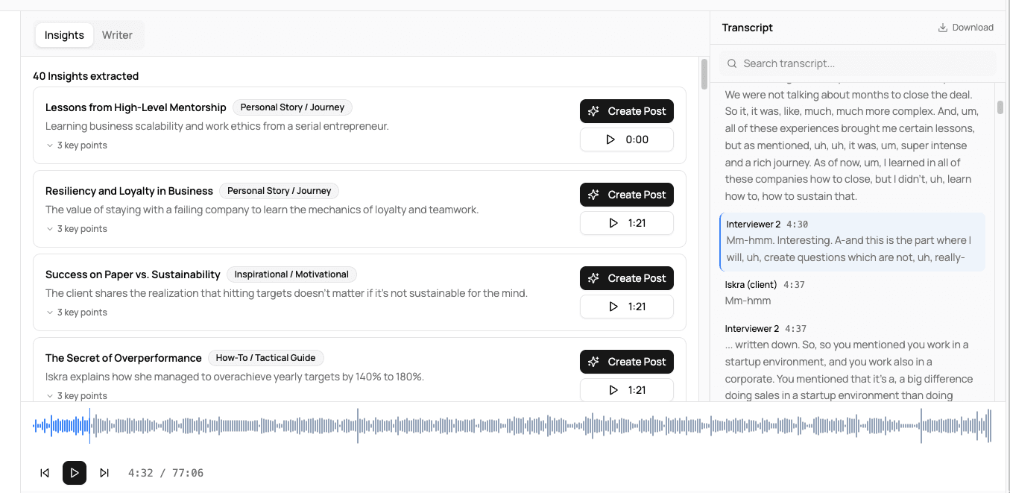Image resolution: width=1010 pixels, height=493 pixels.
Task: Play the 1:21 clip for Resiliency and Loyalty
Action: pos(627,223)
